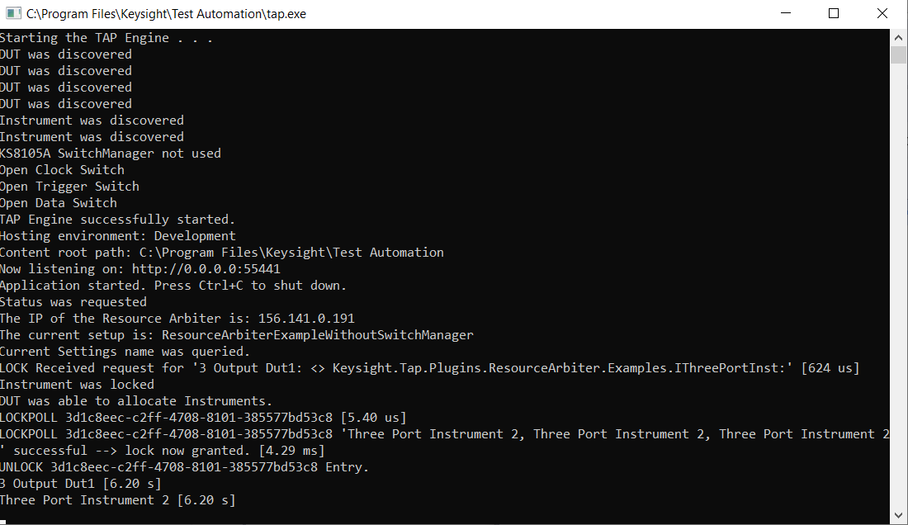Click the "Open Clock Switch" output line

(62, 170)
